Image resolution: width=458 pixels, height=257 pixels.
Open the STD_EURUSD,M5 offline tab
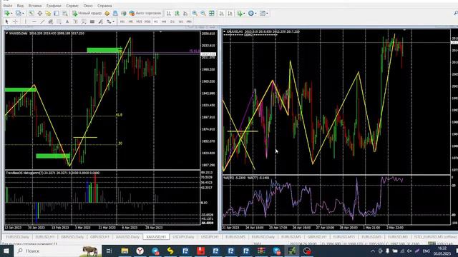tap(435, 237)
